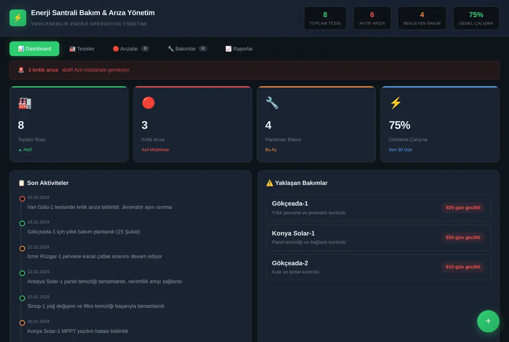Click the "910 gün gecikti" overdue badge
This screenshot has height=342, width=509.
(x=463, y=267)
